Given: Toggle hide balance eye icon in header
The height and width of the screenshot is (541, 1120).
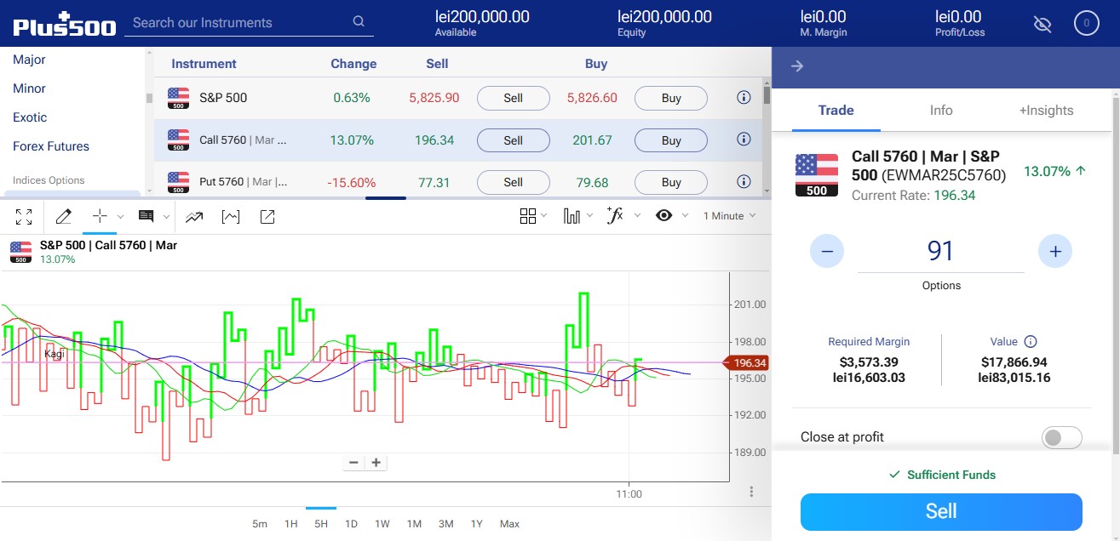Looking at the screenshot, I should 1042,24.
